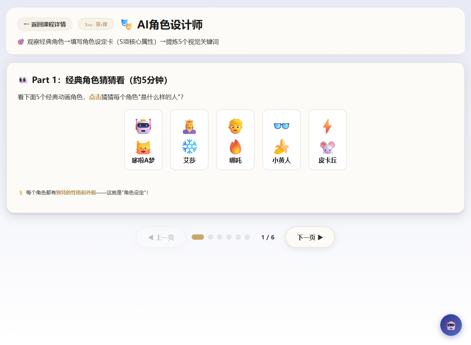Click the 1 / 6 page counter

point(268,237)
